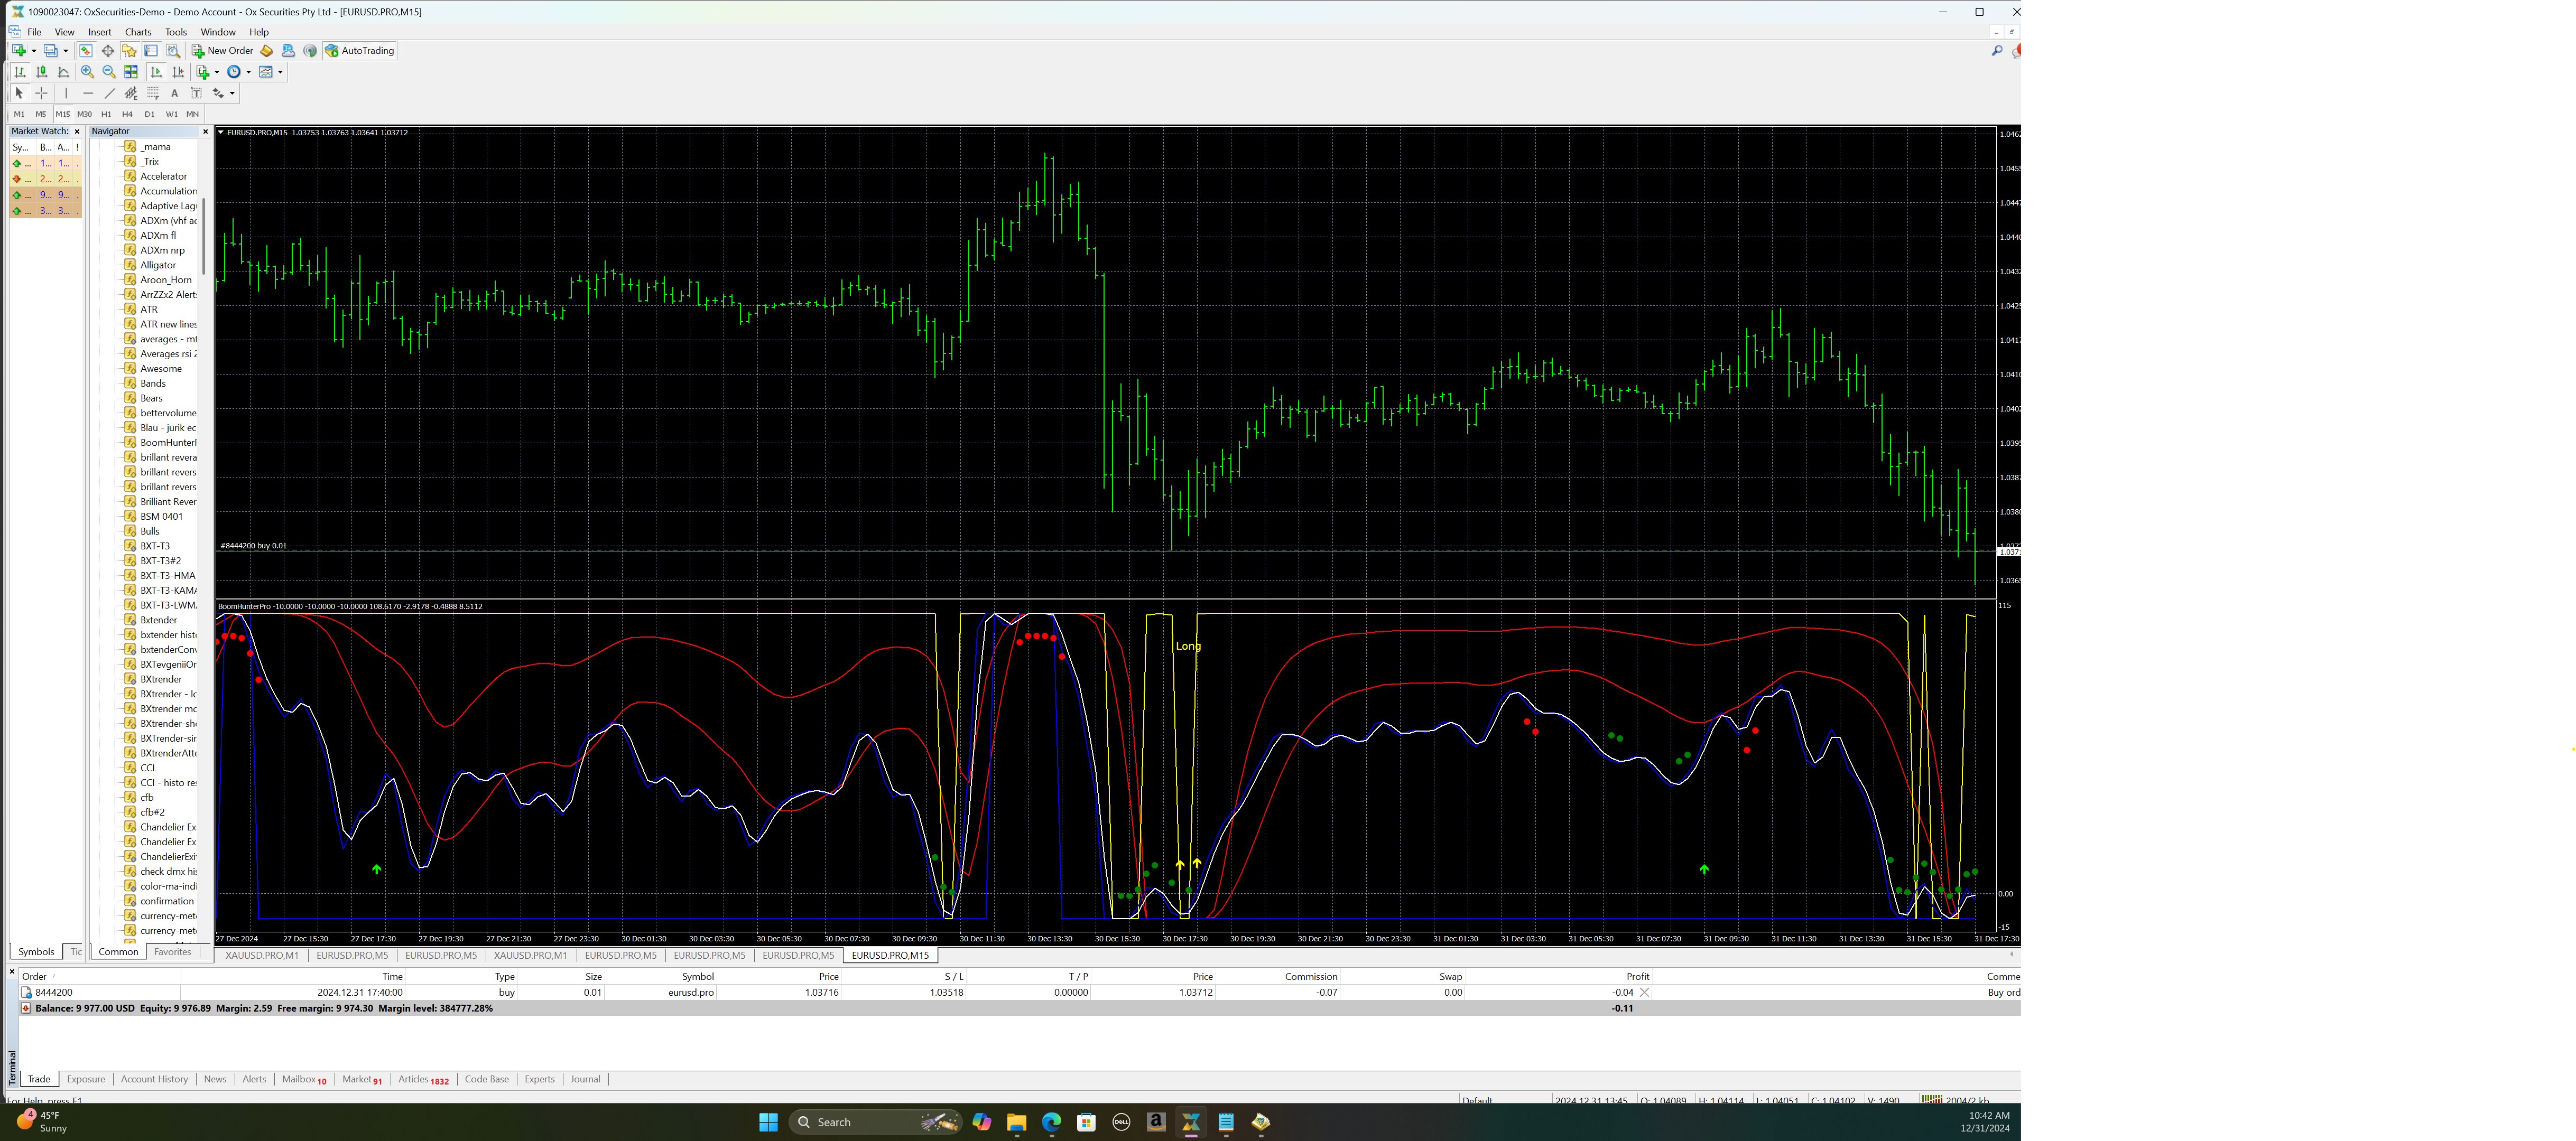Click the Zoom Out chart icon

coord(109,72)
